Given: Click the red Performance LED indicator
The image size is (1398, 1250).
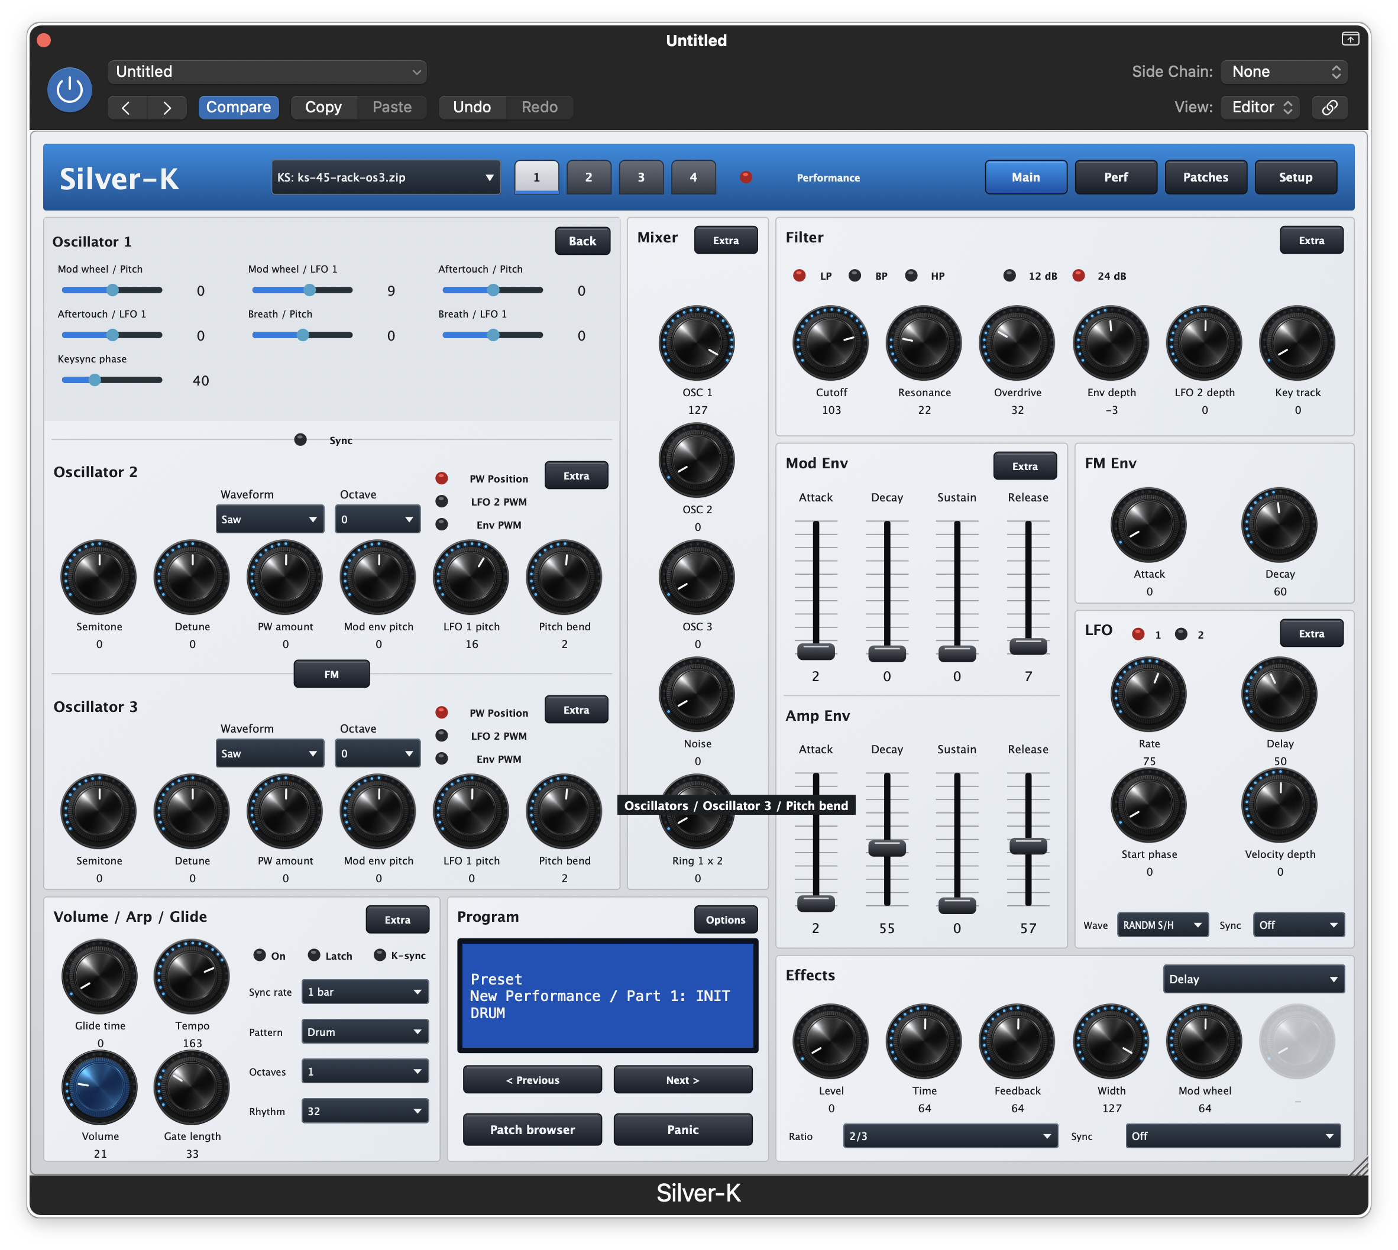Looking at the screenshot, I should click(745, 177).
